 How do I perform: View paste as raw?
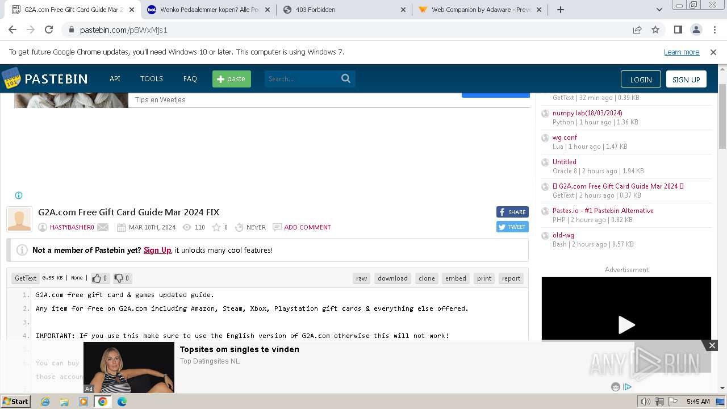point(362,278)
